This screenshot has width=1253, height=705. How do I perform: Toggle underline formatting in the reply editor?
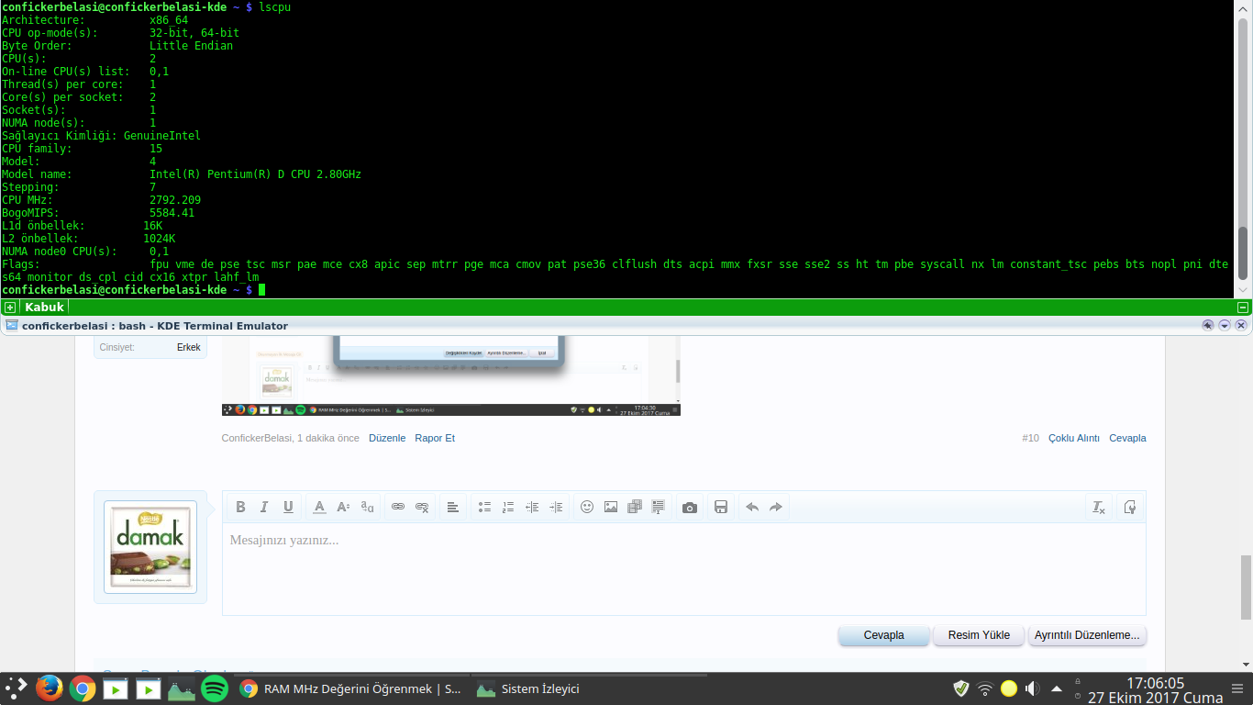288,507
